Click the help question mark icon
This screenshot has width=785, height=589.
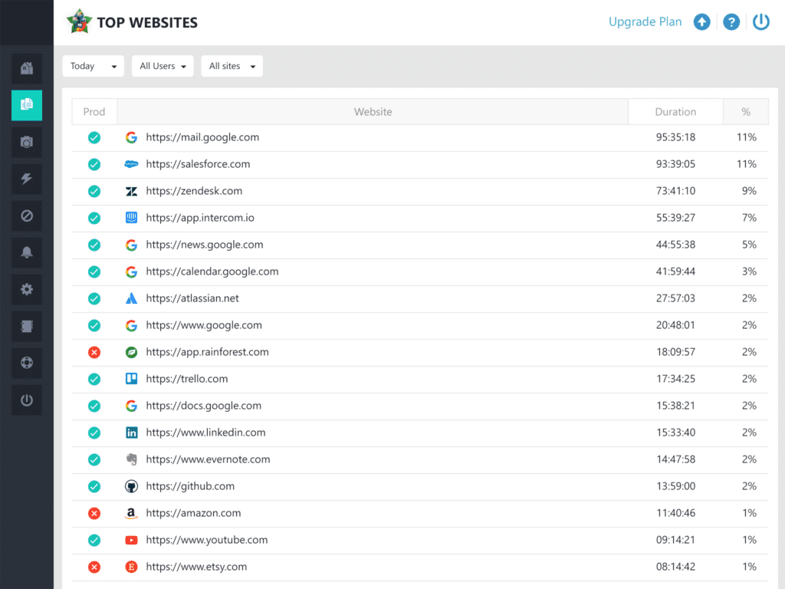coord(731,22)
